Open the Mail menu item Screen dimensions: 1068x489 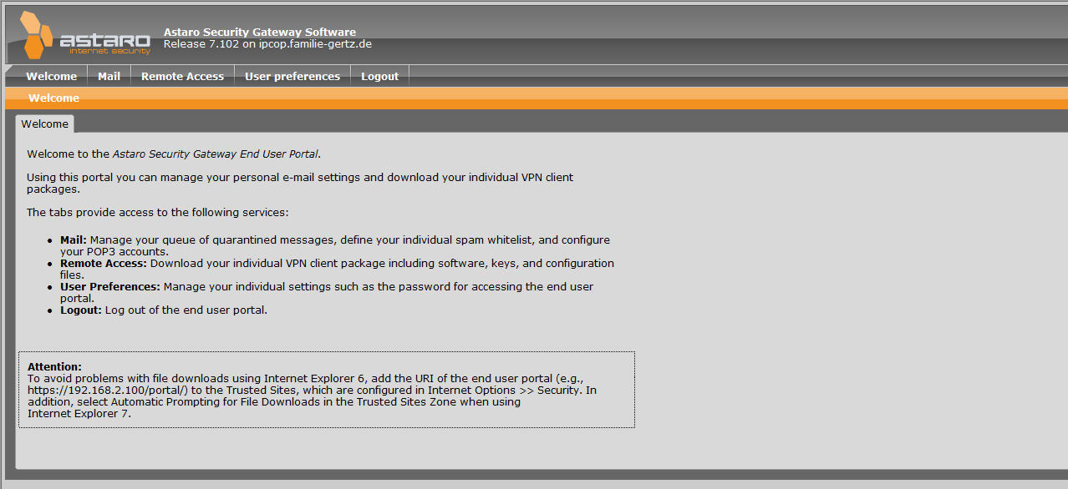109,76
